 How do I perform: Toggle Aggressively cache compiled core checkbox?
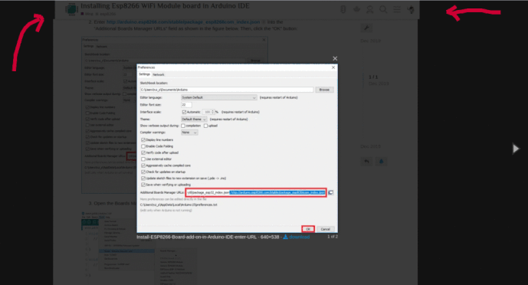pos(143,165)
